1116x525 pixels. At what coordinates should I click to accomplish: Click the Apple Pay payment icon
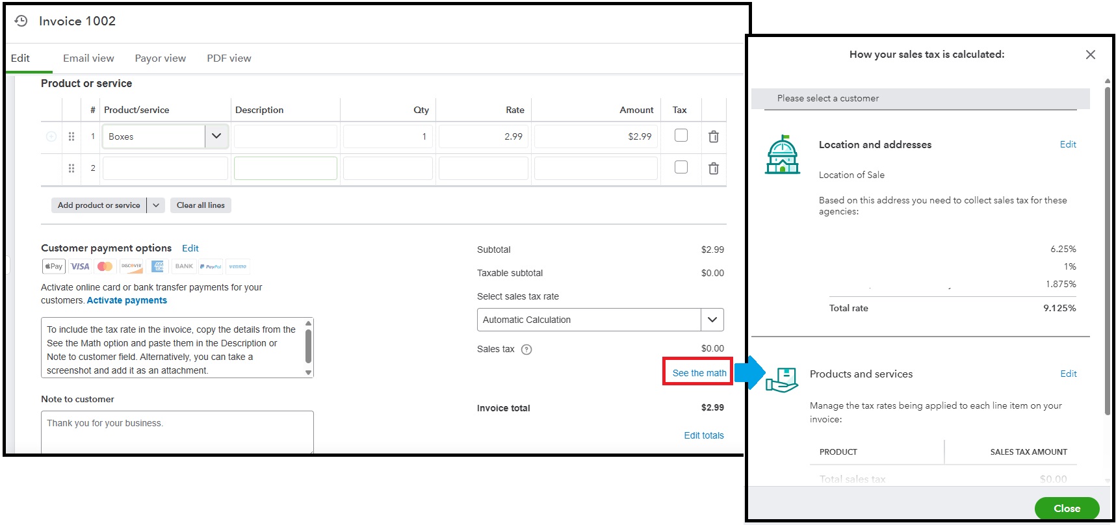[x=54, y=266]
